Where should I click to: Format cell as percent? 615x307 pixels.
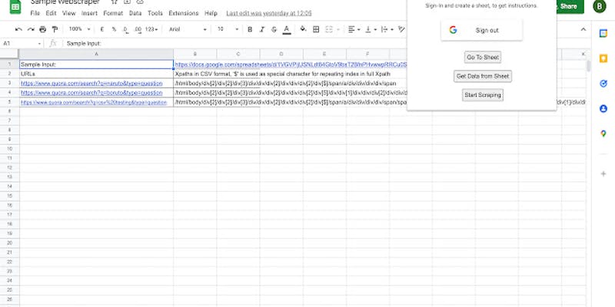114,29
